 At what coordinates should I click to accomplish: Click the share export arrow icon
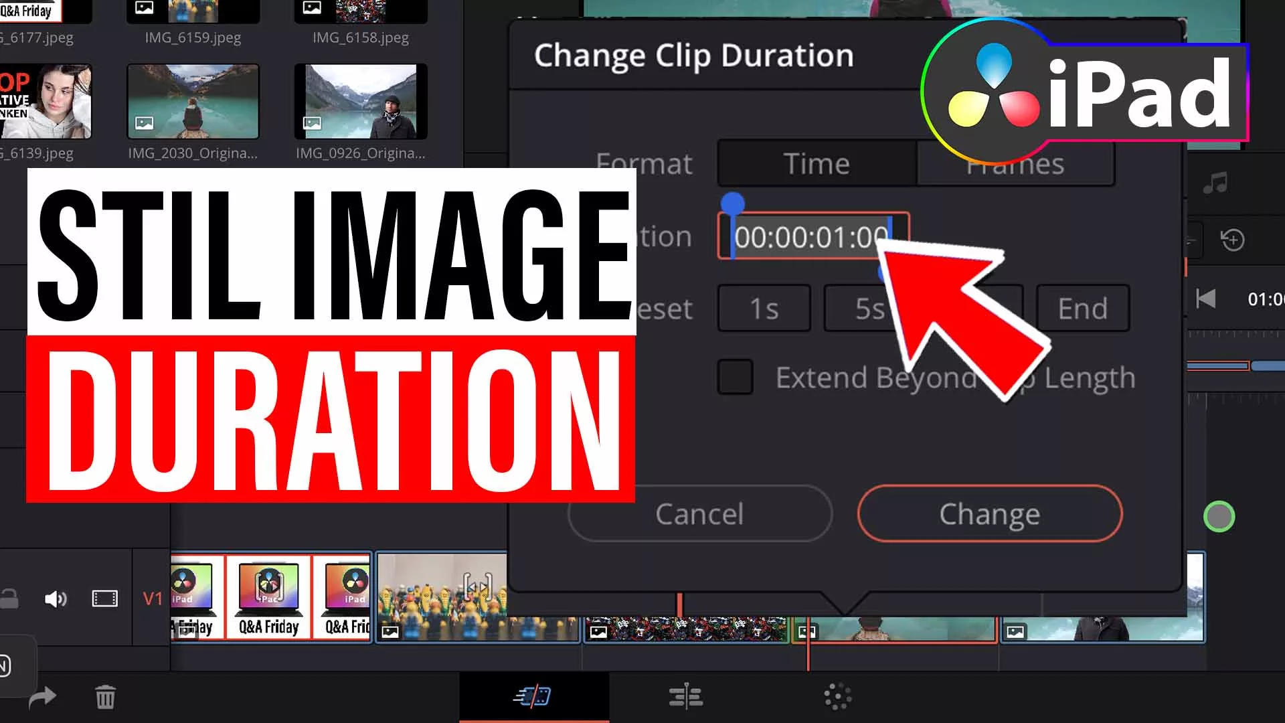tap(41, 697)
